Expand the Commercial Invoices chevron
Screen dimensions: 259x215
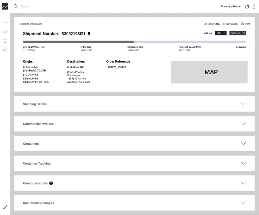click(x=243, y=124)
